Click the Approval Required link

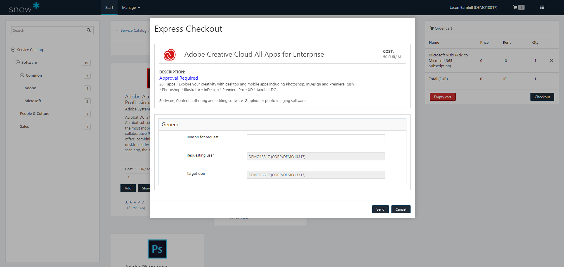click(x=178, y=78)
